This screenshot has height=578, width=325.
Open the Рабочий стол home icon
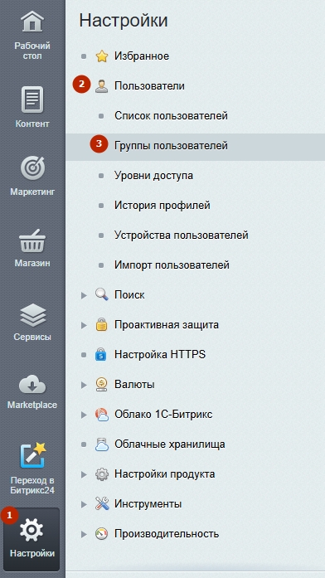pyautogui.click(x=32, y=22)
